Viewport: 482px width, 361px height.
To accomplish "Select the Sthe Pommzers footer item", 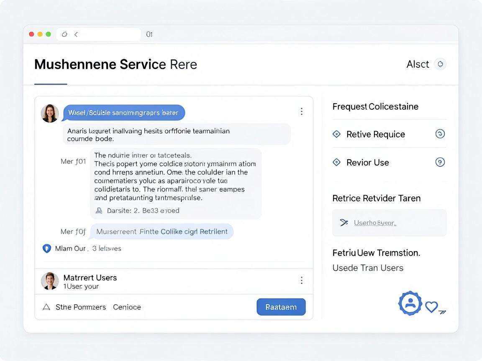I will pos(80,307).
